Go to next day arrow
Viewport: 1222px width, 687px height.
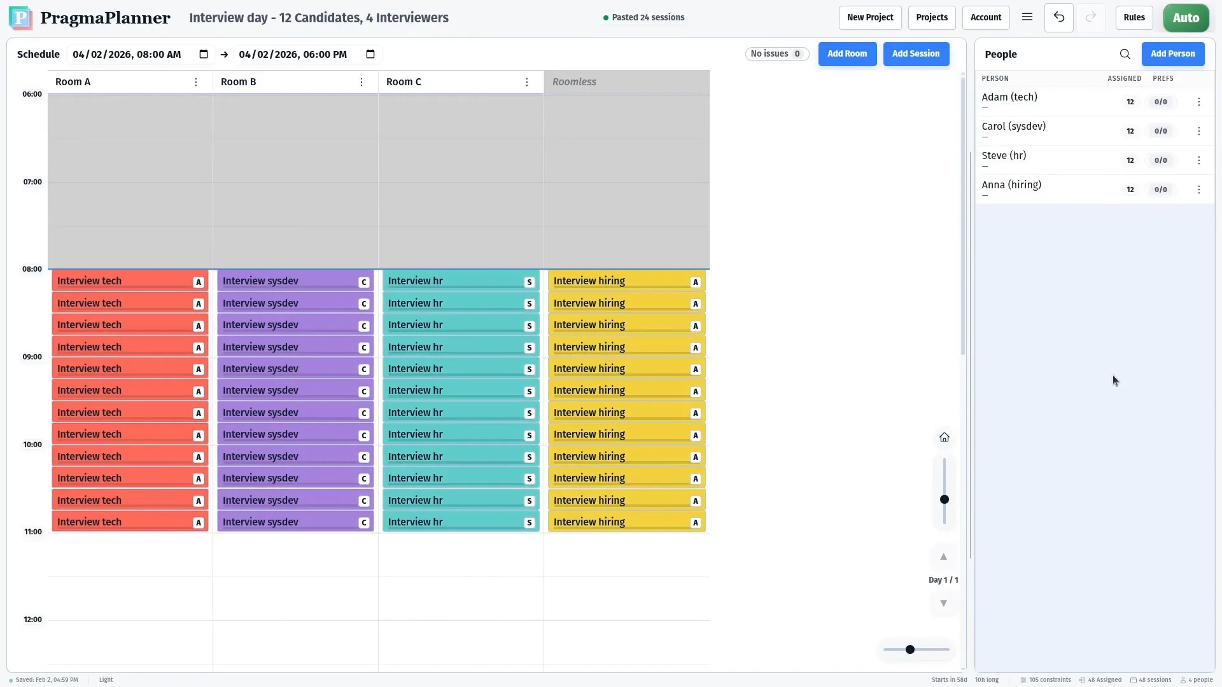pyautogui.click(x=943, y=604)
